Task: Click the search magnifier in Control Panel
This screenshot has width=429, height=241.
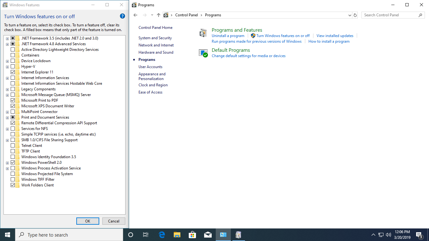Action: coord(421,15)
